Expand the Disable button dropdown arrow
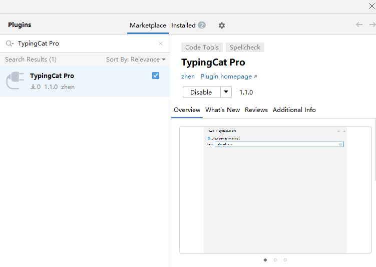 tap(226, 92)
